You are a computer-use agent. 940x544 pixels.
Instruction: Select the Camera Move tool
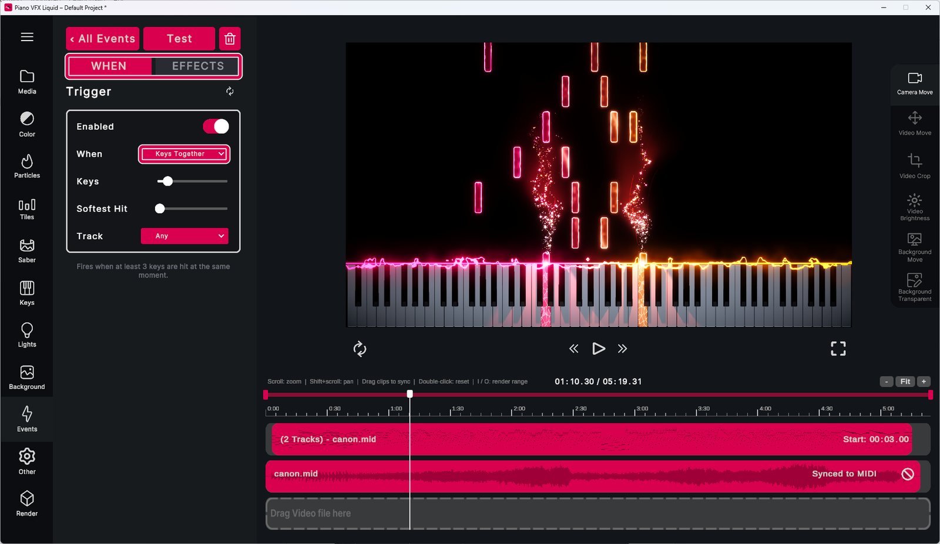(x=915, y=84)
